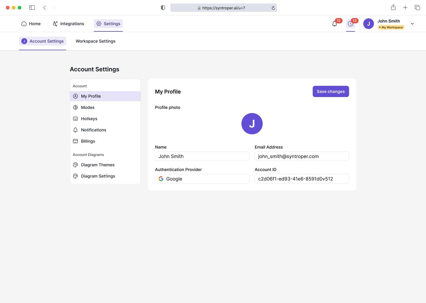Viewport: 426px width, 303px height.
Task: Click the notifications bell icon
Action: 335,24
